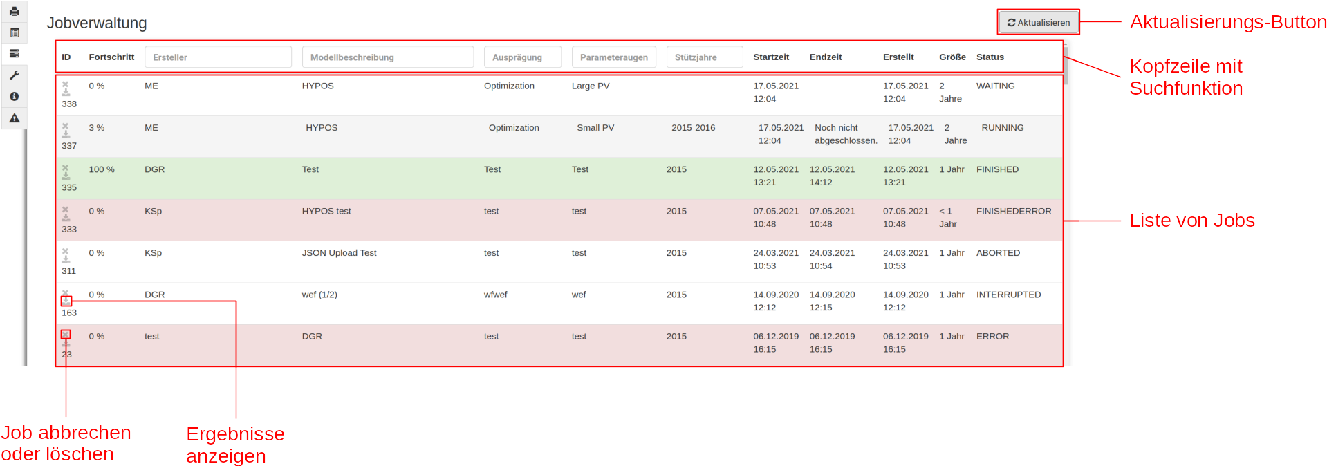The width and height of the screenshot is (1327, 466).
Task: Click the Aktualisieren refresh button
Action: coord(1038,22)
